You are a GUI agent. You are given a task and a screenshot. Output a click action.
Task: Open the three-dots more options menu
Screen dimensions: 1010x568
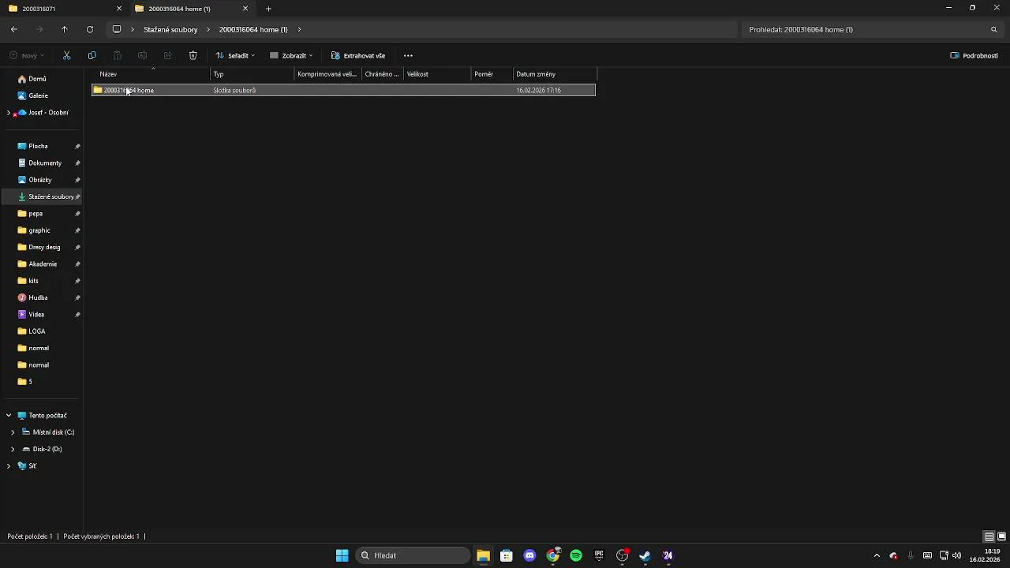[408, 55]
